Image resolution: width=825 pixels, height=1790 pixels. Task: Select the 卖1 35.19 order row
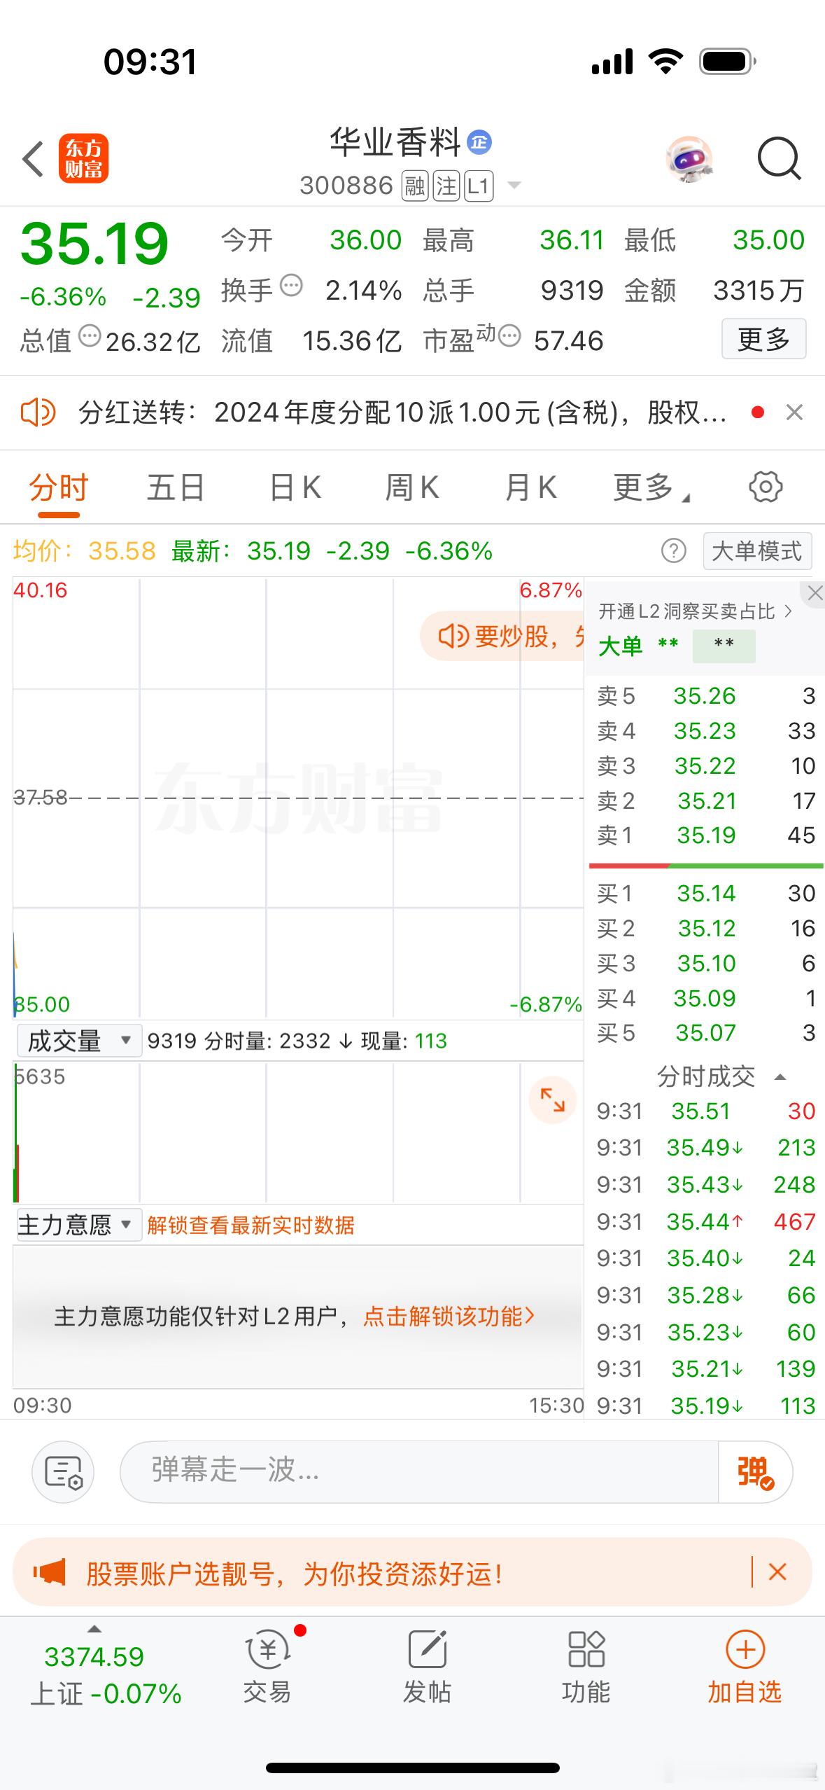pos(705,835)
